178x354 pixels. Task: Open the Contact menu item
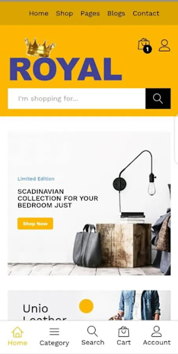[146, 13]
